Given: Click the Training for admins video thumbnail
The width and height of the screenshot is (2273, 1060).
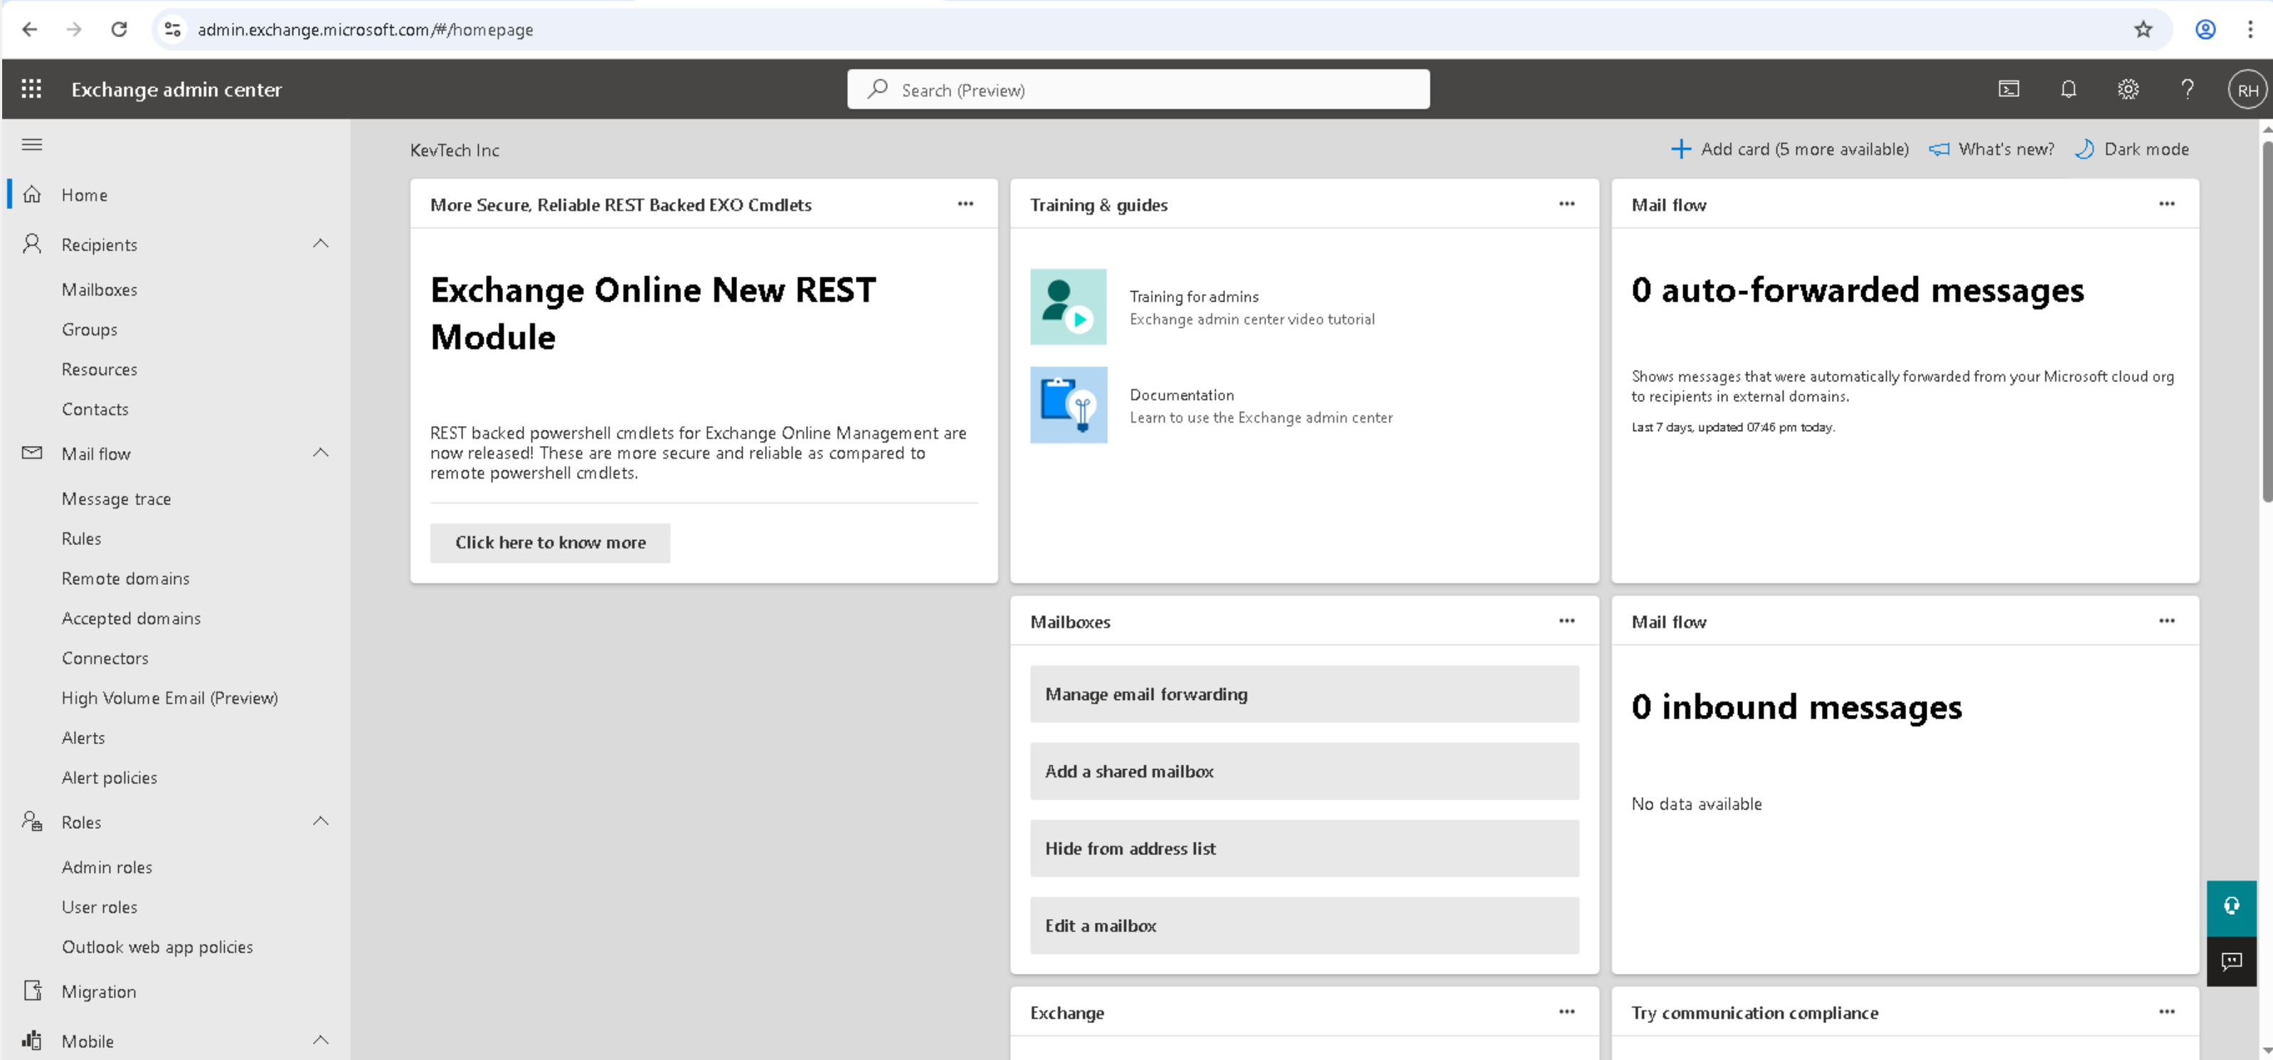Looking at the screenshot, I should (1068, 307).
